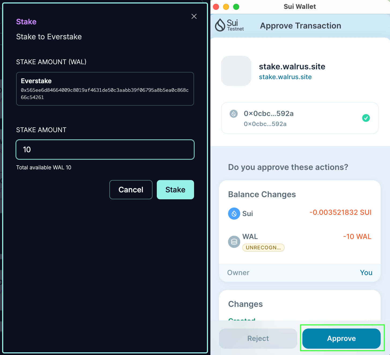Image resolution: width=390 pixels, height=355 pixels.
Task: Click the account avatar icon beside 0x0cbc...592a
Action: [233, 114]
